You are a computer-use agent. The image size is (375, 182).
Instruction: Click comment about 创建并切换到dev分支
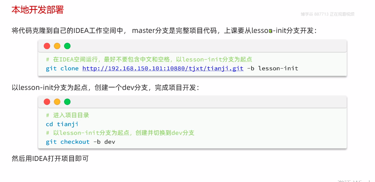(120, 133)
